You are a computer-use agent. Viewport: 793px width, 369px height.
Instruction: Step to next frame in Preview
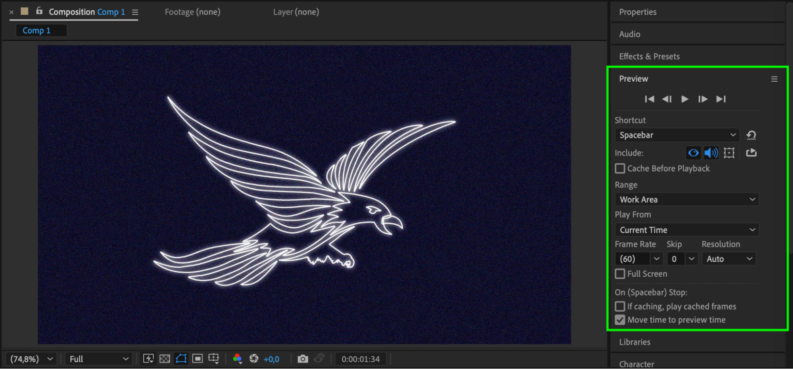tap(703, 99)
